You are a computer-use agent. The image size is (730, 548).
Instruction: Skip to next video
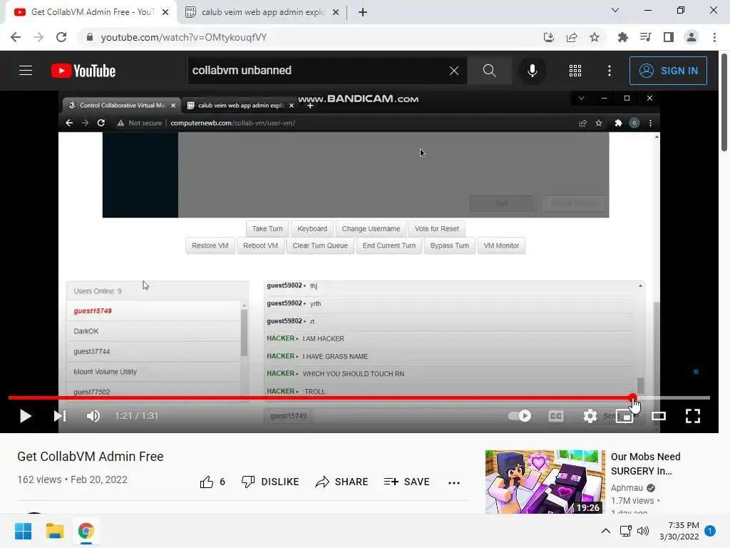(60, 416)
